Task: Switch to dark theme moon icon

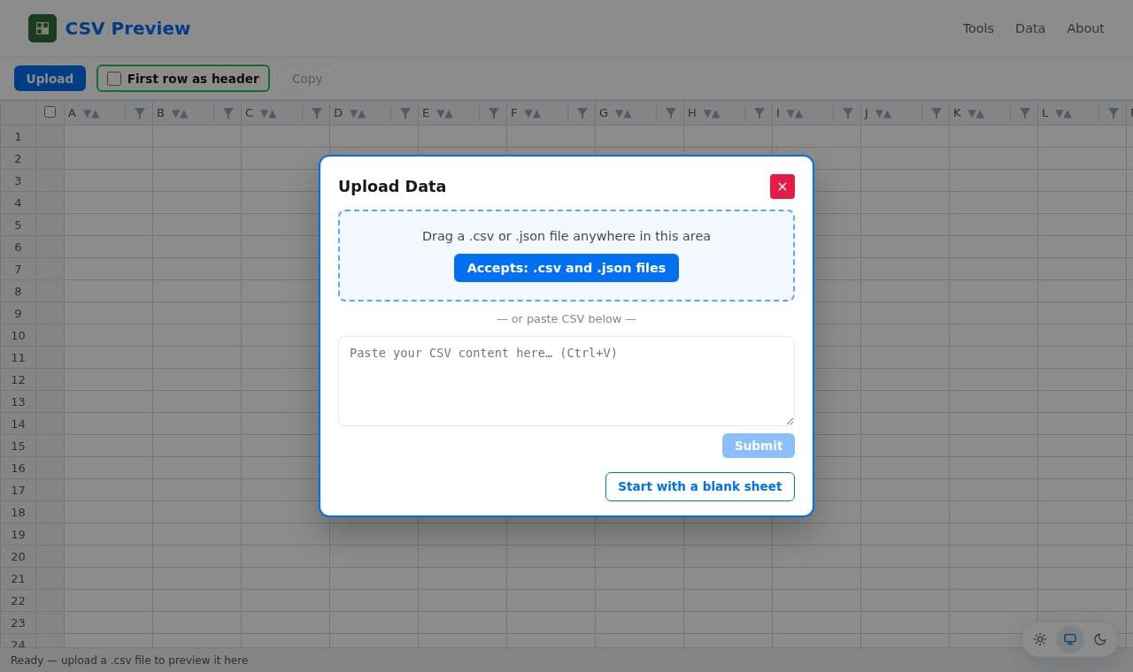Action: coord(1100,639)
